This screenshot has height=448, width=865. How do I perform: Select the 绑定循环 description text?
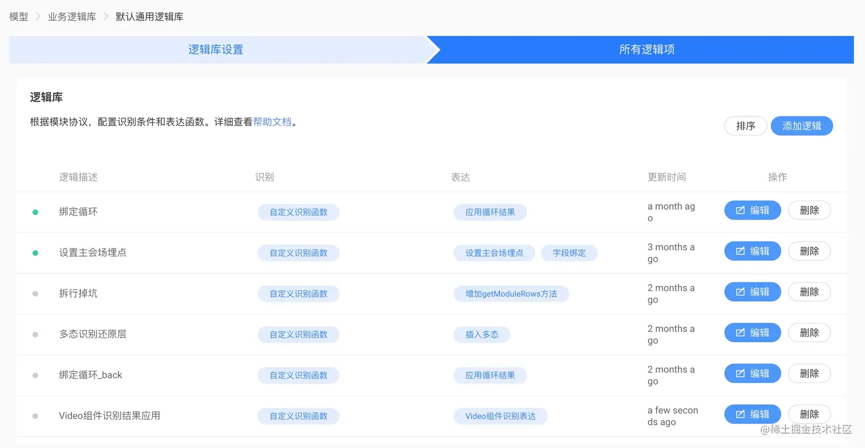point(78,211)
